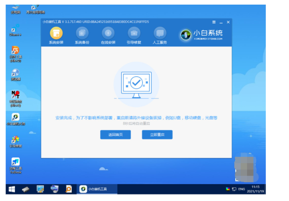Click the memory chip taskbar icon

click(26, 189)
